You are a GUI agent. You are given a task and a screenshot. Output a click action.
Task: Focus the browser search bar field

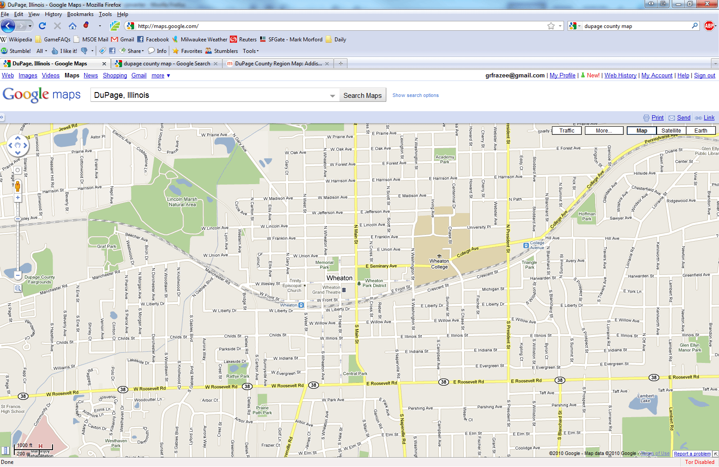[637, 26]
